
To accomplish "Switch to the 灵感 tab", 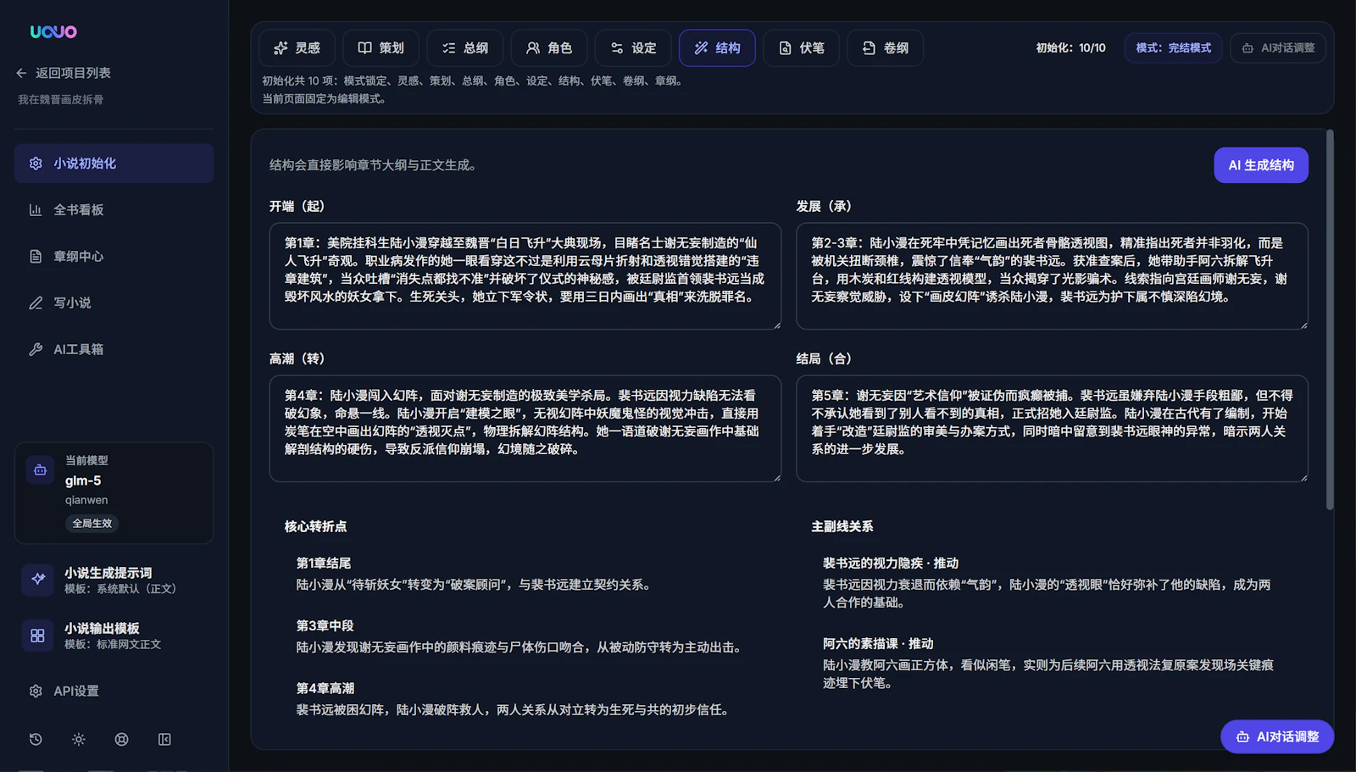I will 297,48.
